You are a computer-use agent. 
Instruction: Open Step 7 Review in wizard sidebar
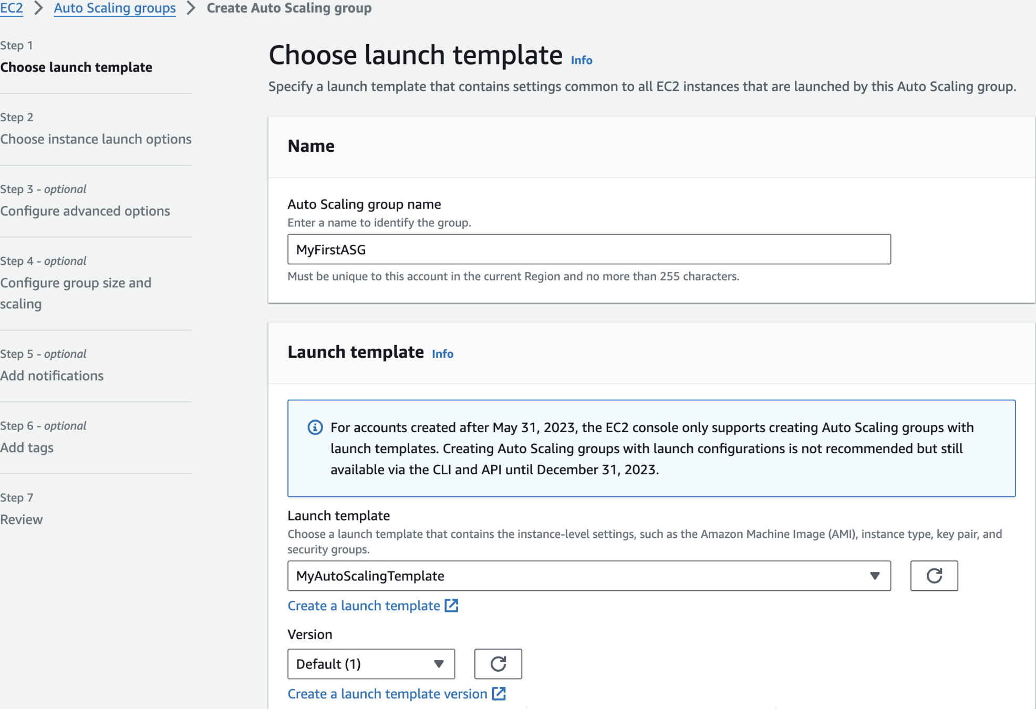22,519
